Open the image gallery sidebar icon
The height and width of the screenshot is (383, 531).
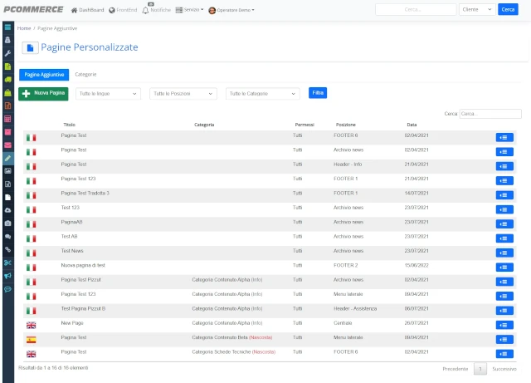[7, 171]
